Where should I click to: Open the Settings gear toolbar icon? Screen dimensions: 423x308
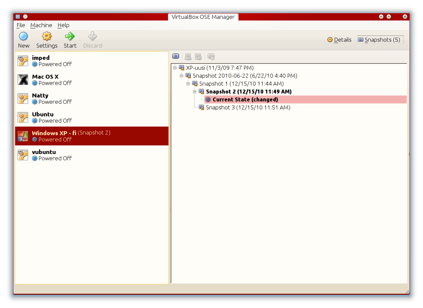click(x=47, y=36)
